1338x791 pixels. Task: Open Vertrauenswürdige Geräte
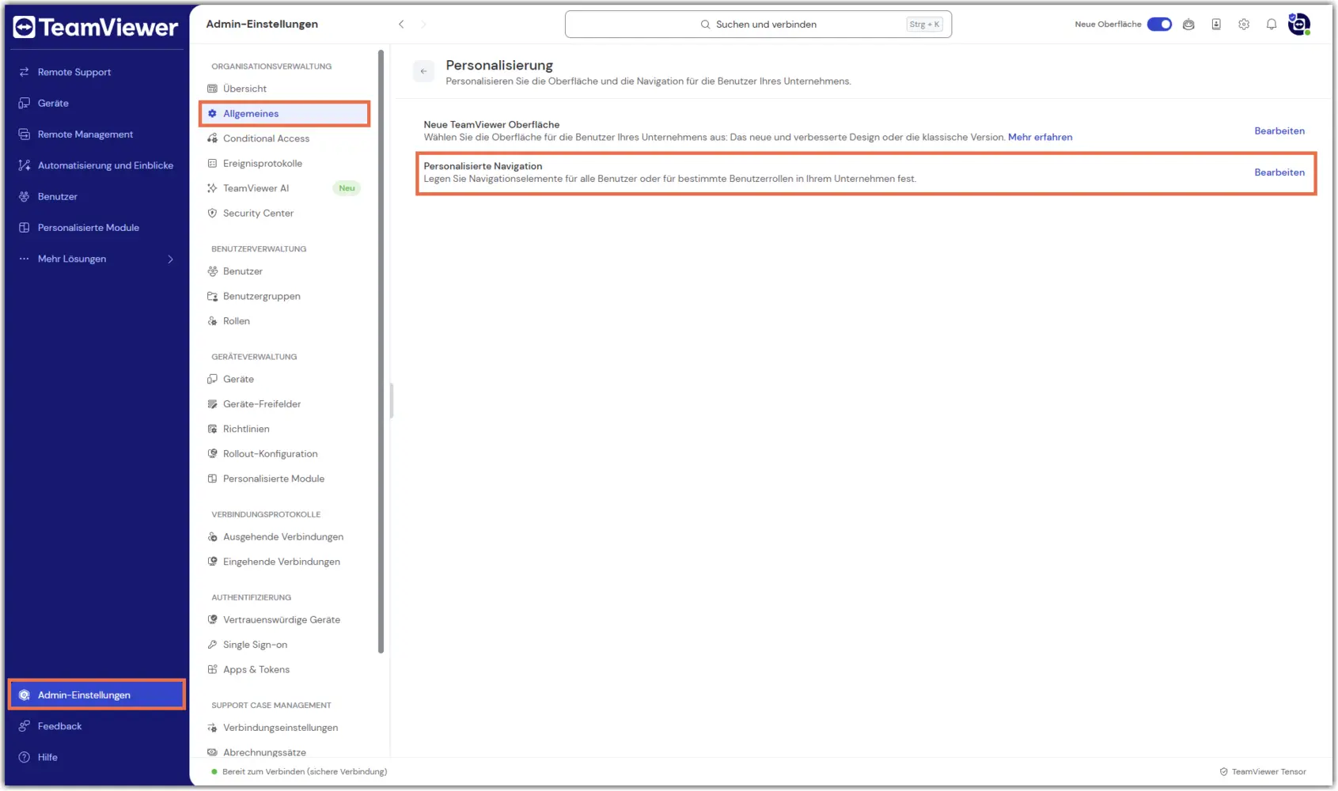(x=285, y=619)
